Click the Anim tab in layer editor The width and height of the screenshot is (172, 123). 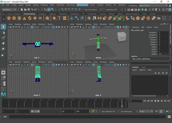click(x=144, y=67)
